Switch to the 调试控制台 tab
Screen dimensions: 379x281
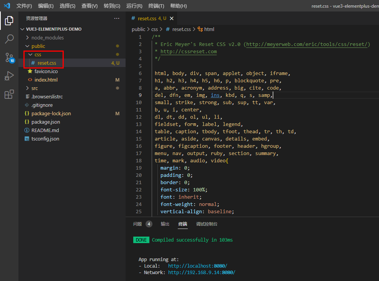coord(207,224)
